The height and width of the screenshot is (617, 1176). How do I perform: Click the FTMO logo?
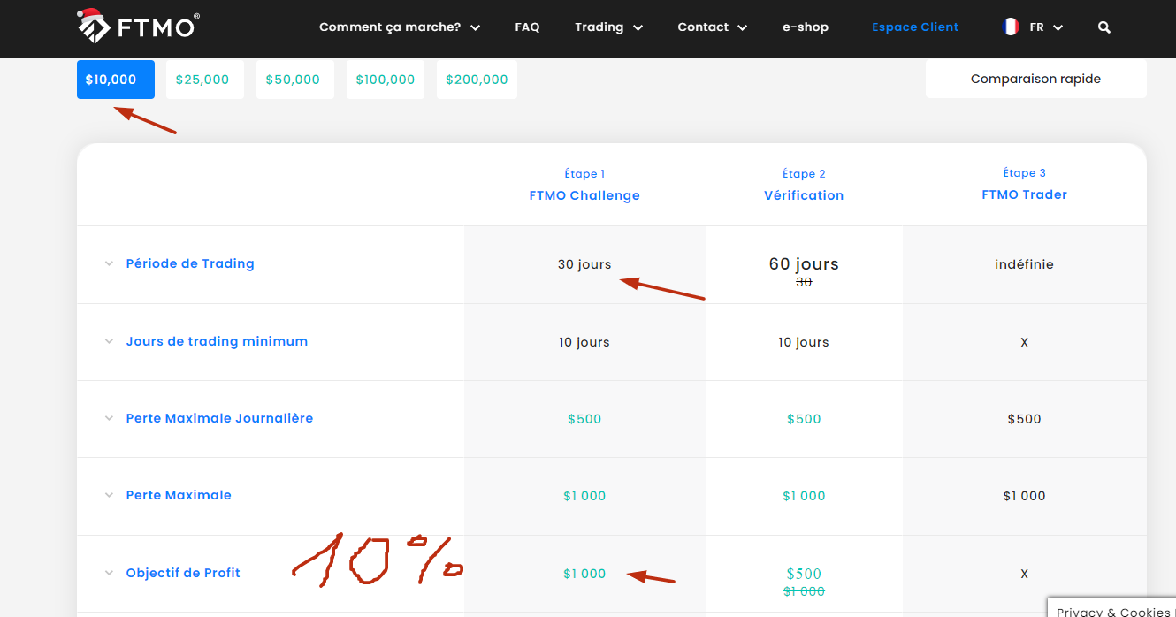coord(138,27)
